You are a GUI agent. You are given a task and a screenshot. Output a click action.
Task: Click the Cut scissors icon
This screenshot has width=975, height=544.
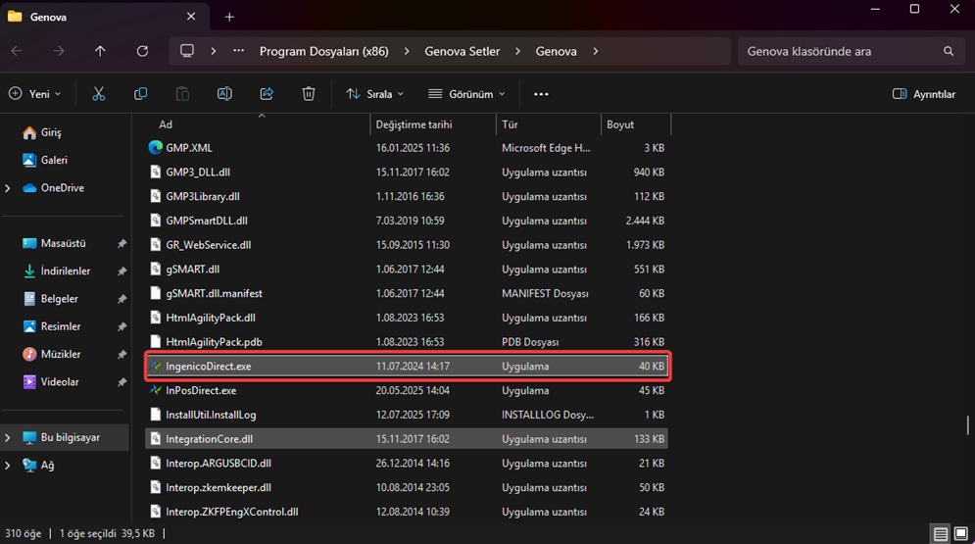coord(98,94)
